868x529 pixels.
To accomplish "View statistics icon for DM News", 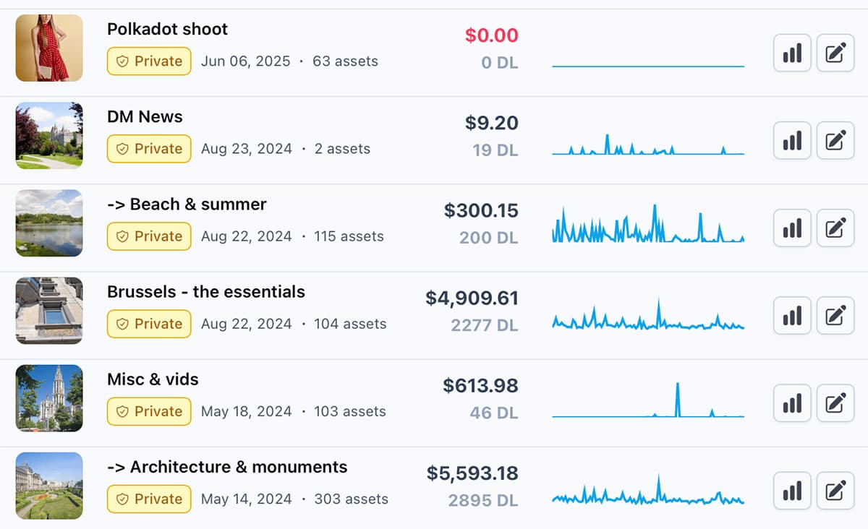I will pyautogui.click(x=792, y=140).
